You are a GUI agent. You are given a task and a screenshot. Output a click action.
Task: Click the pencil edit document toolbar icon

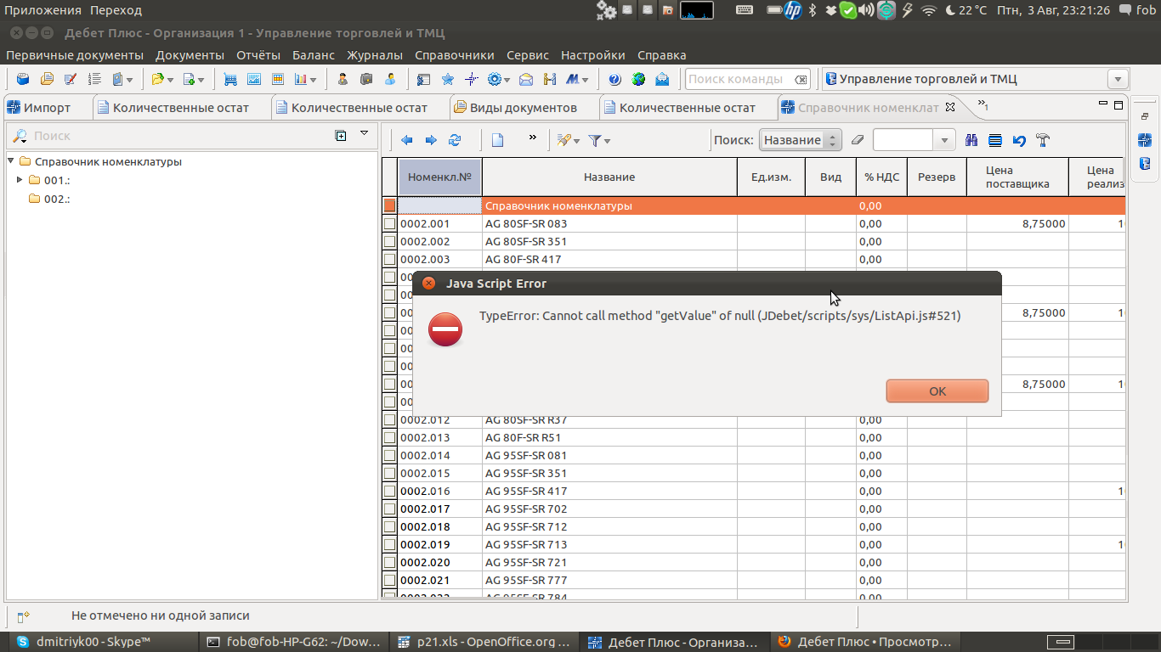(71, 79)
